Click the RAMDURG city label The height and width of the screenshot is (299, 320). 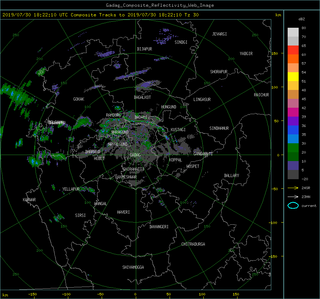[x=113, y=115]
